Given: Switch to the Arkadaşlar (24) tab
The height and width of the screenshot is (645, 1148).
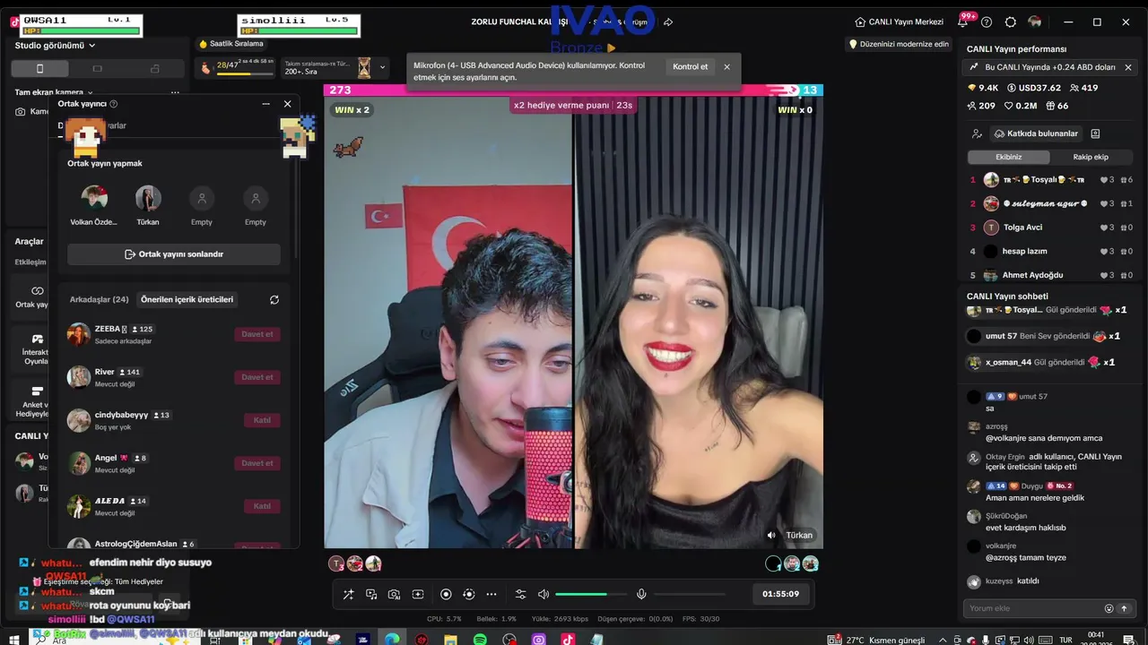Looking at the screenshot, I should [x=99, y=299].
